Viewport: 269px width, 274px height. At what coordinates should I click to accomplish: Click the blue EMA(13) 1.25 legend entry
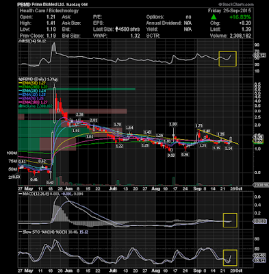[x=32, y=95]
